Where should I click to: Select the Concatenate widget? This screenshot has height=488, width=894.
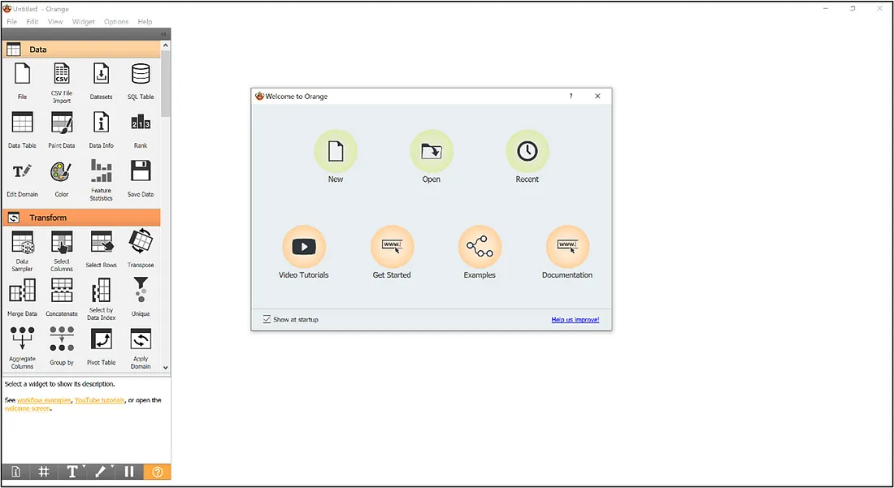pos(62,298)
